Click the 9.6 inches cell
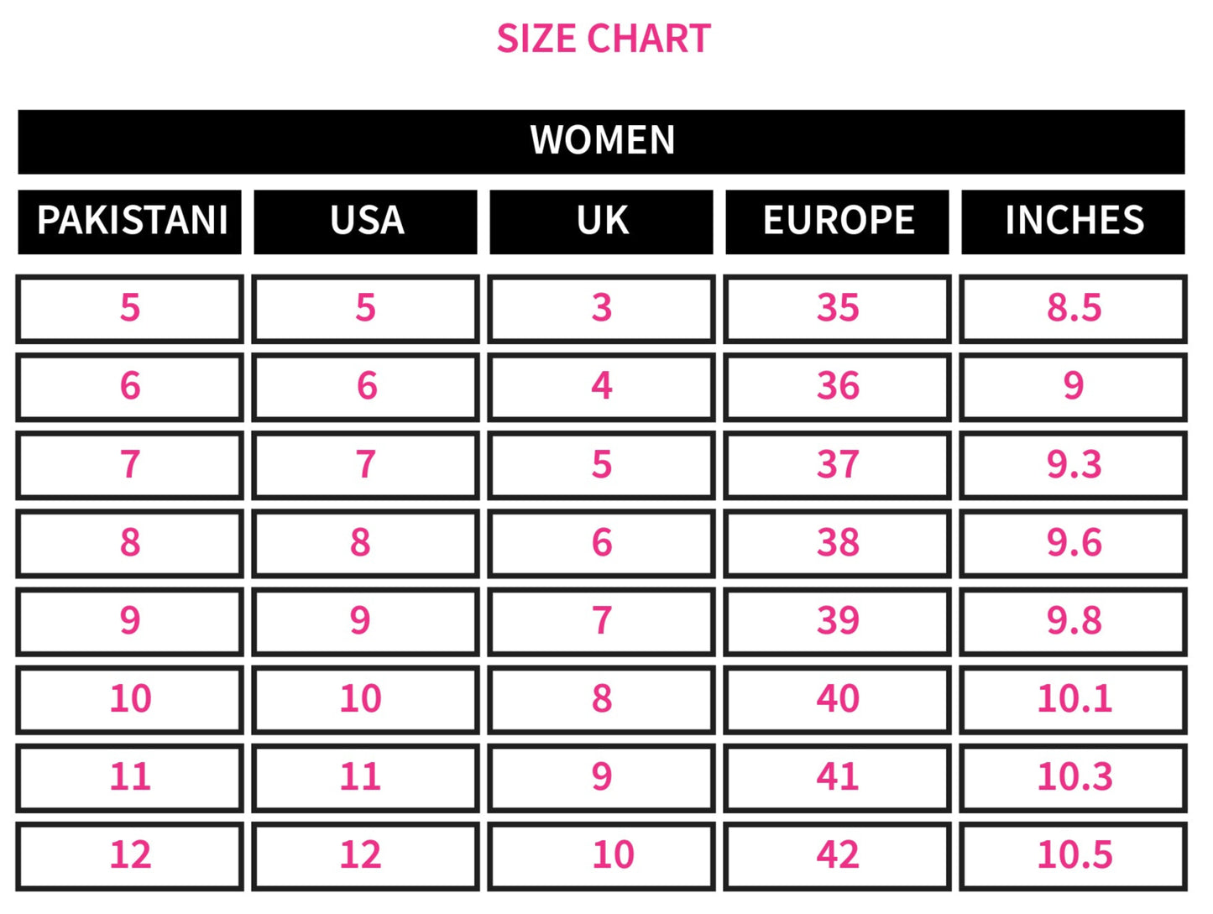This screenshot has height=914, width=1213. tap(1073, 543)
